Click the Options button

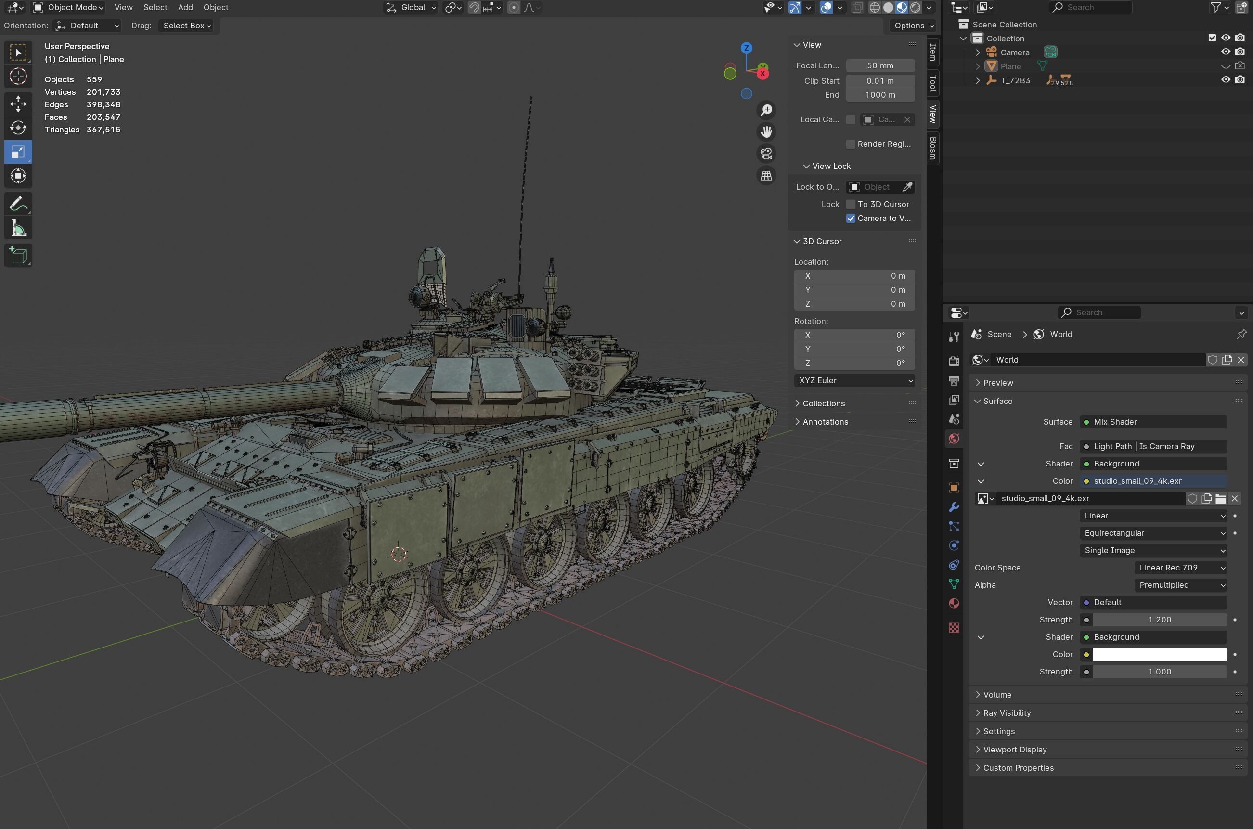click(913, 26)
